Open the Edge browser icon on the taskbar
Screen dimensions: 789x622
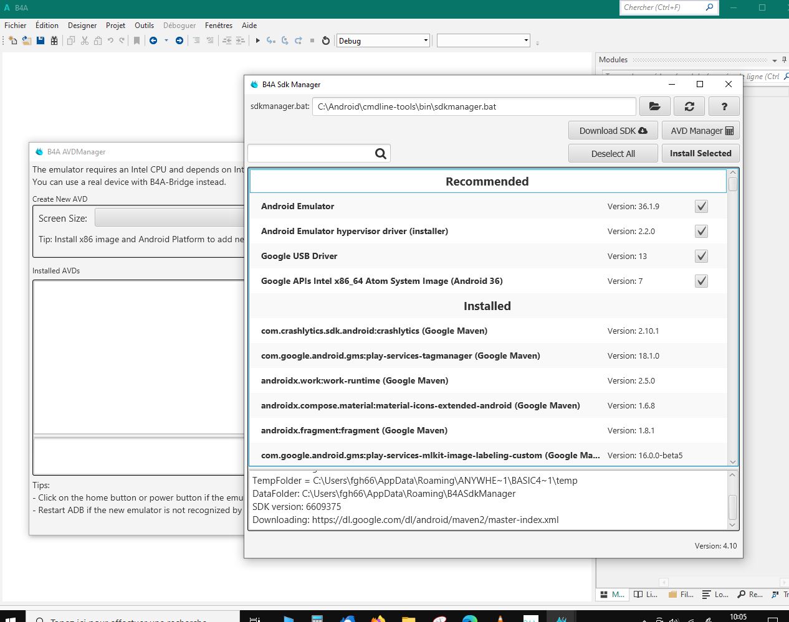click(470, 619)
